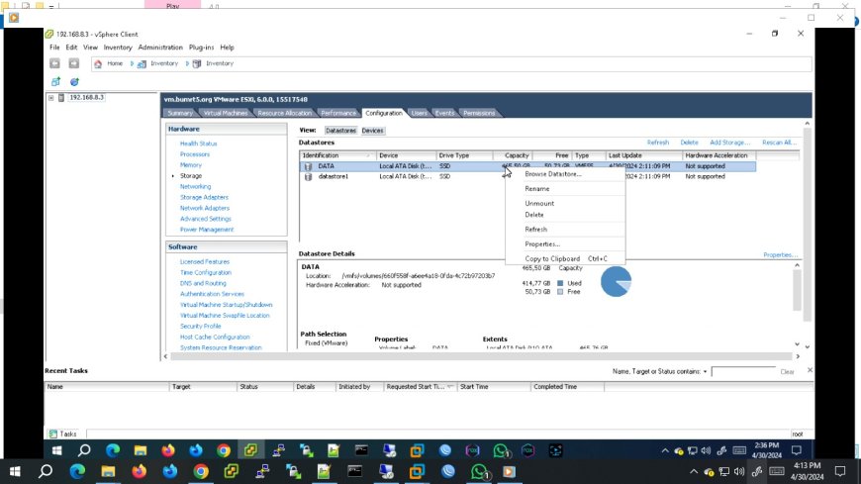Viewport: 861px width, 484px height.
Task: Open Networking under Hardware
Action: 195,187
